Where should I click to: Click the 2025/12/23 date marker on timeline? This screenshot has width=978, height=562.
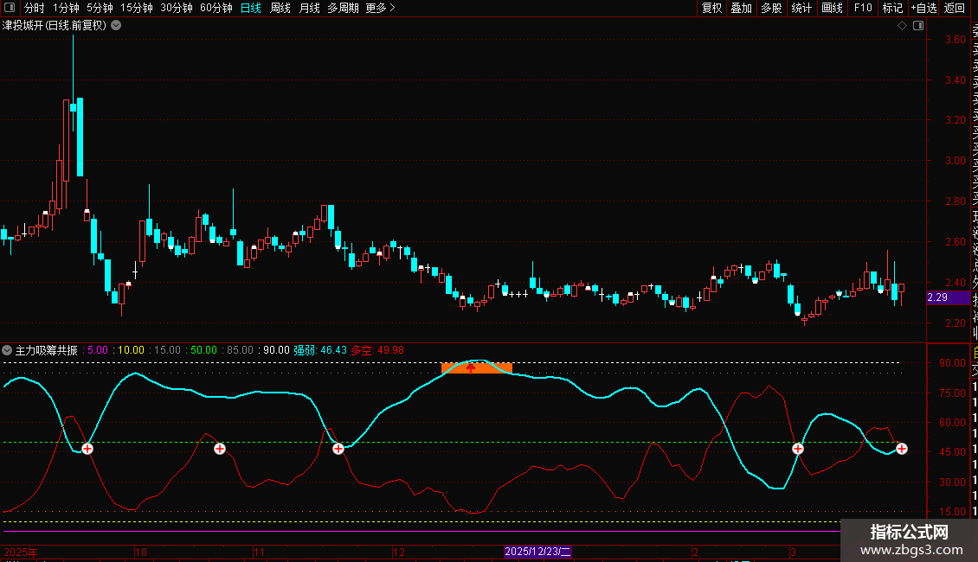[x=537, y=551]
